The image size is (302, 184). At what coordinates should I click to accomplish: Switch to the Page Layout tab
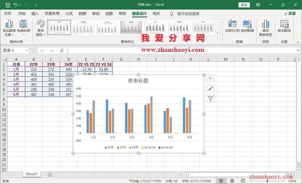pyautogui.click(x=52, y=14)
